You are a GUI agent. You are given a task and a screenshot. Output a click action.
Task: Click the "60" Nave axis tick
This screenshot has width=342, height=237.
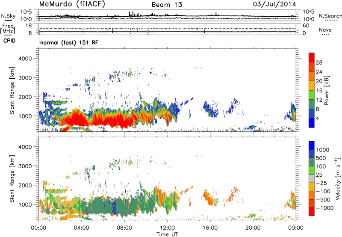point(306,26)
